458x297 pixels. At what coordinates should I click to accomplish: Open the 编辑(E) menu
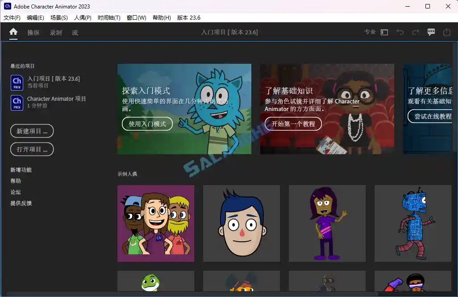[x=35, y=18]
